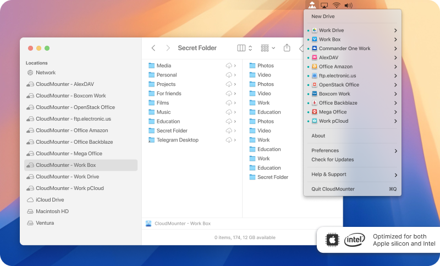440x266 pixels.
Task: Click cloud download icon beside Telegram Desktop
Action: pyautogui.click(x=229, y=140)
